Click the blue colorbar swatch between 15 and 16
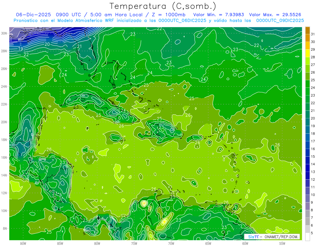This screenshot has width=320, height=247. pyautogui.click(x=308, y=153)
